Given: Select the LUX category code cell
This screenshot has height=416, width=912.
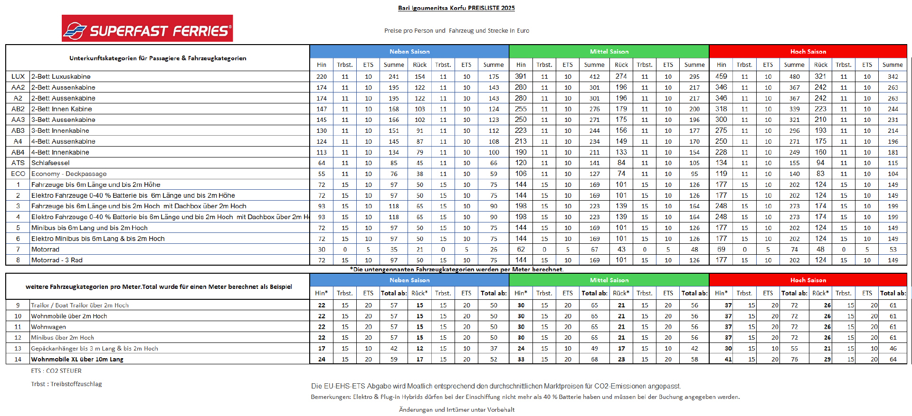Looking at the screenshot, I should click(x=18, y=76).
